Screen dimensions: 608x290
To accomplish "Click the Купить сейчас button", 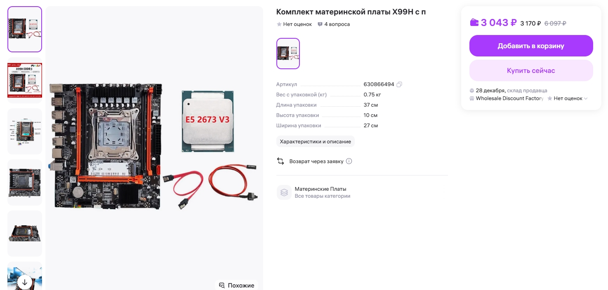I will (531, 70).
